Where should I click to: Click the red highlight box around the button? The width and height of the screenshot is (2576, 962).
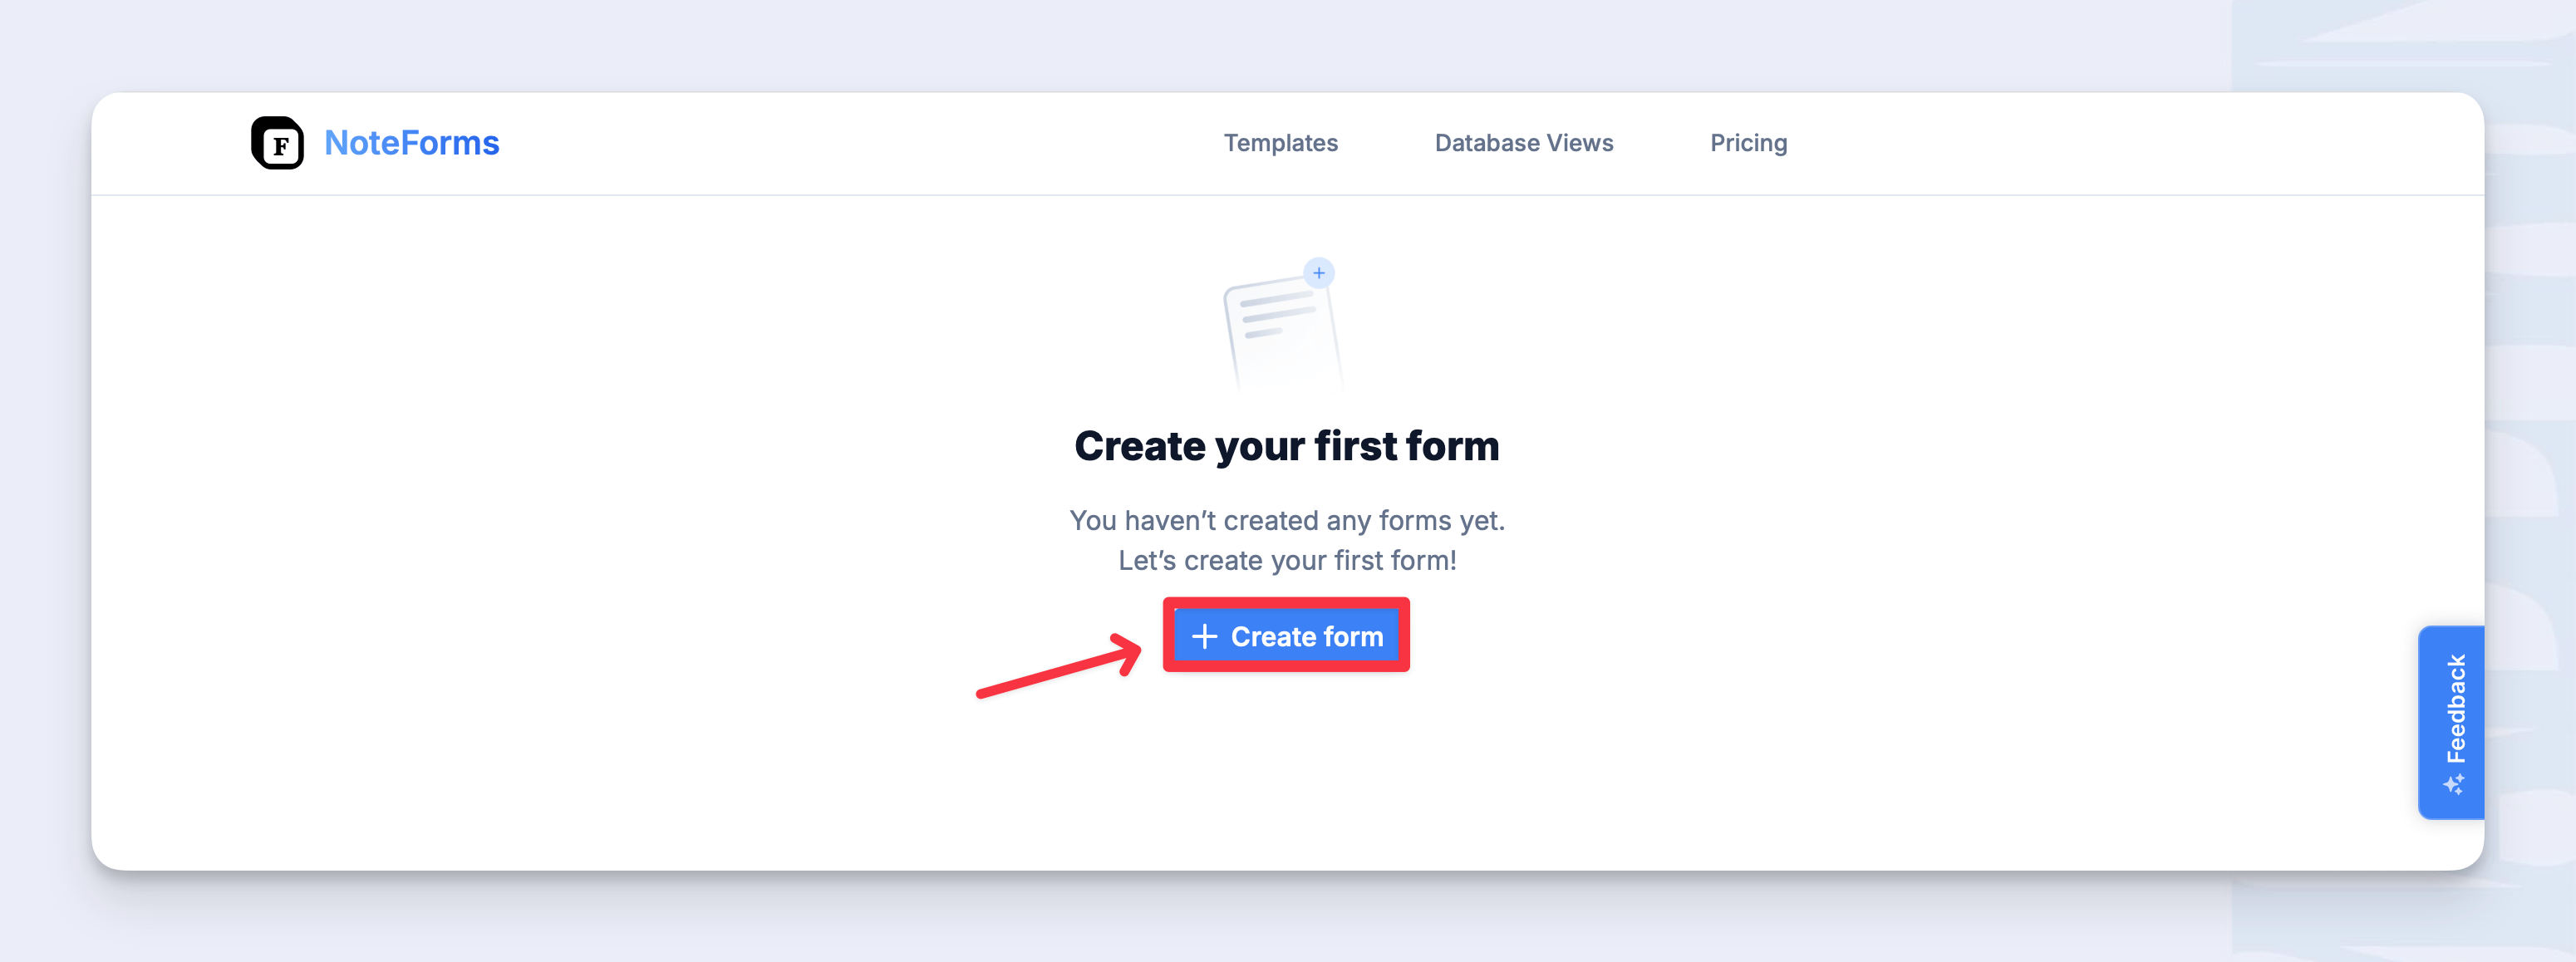(1286, 604)
